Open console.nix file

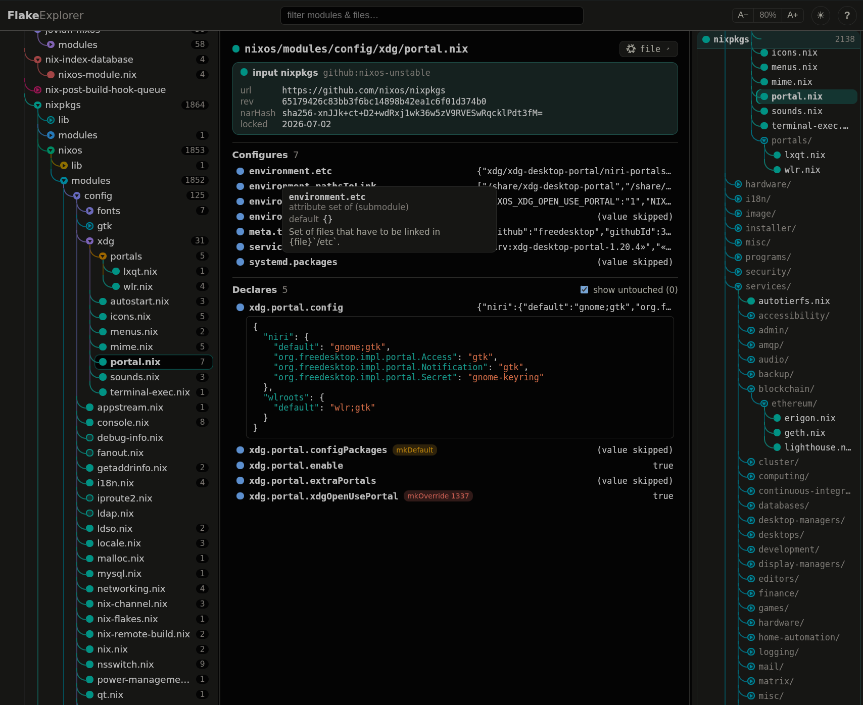pyautogui.click(x=123, y=423)
